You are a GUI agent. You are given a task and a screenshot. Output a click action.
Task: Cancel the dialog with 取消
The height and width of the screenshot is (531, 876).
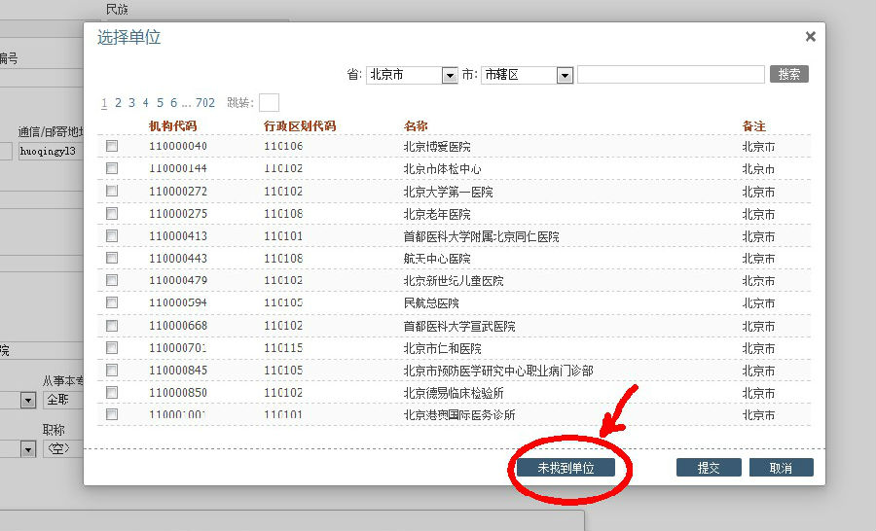coord(781,468)
